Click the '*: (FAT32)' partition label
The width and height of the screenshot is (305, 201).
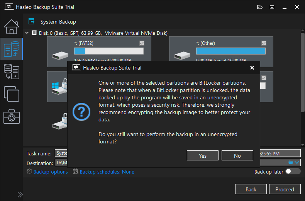tap(84, 43)
